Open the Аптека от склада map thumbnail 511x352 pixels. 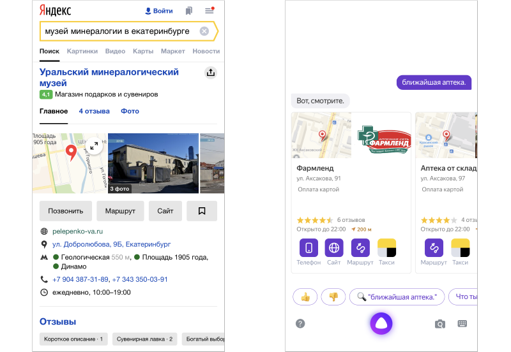(446, 135)
